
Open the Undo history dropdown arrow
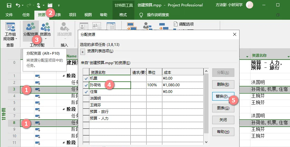tap(23, 5)
